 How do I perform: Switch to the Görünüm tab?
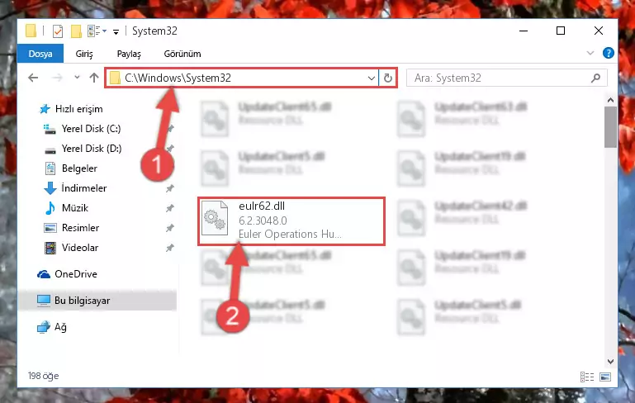pos(182,54)
